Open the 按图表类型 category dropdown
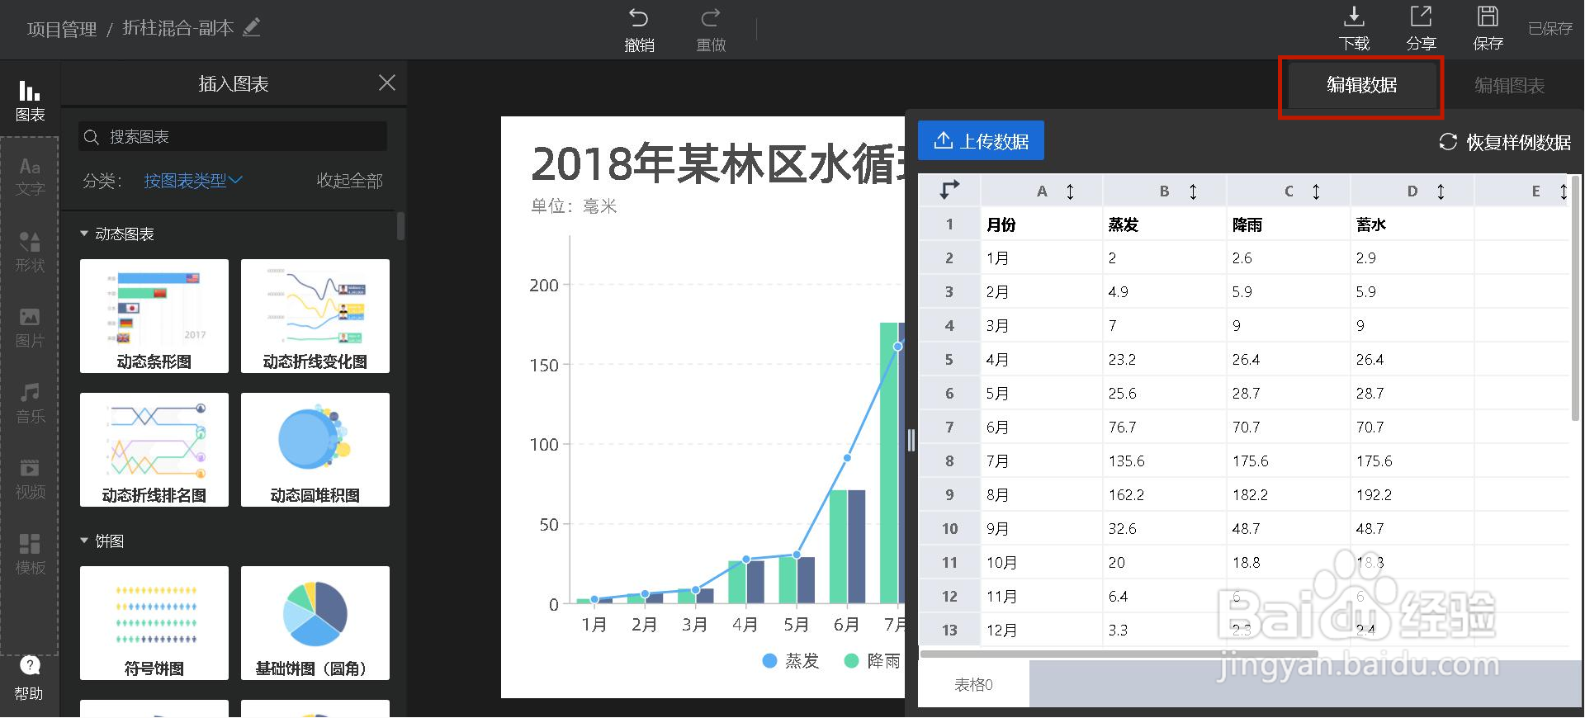This screenshot has height=718, width=1585. click(x=193, y=181)
